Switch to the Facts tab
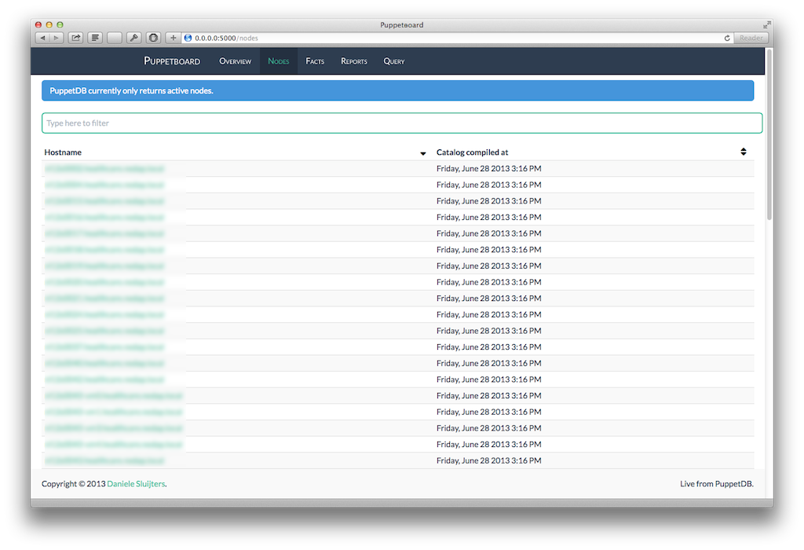The height and width of the screenshot is (550, 804). [315, 61]
